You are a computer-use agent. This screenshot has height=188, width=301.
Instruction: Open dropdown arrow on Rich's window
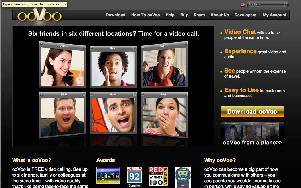(41, 94)
